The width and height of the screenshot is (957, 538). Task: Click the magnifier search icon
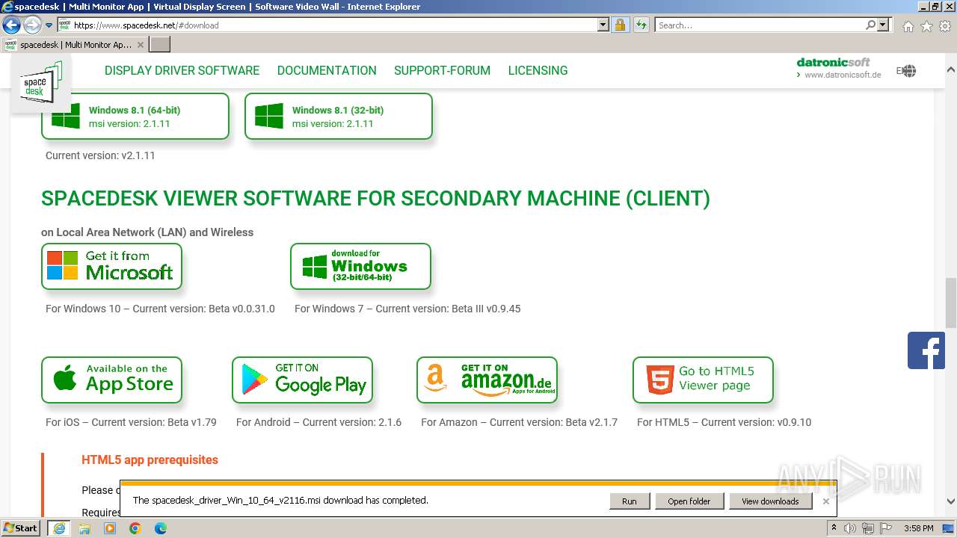coord(870,25)
